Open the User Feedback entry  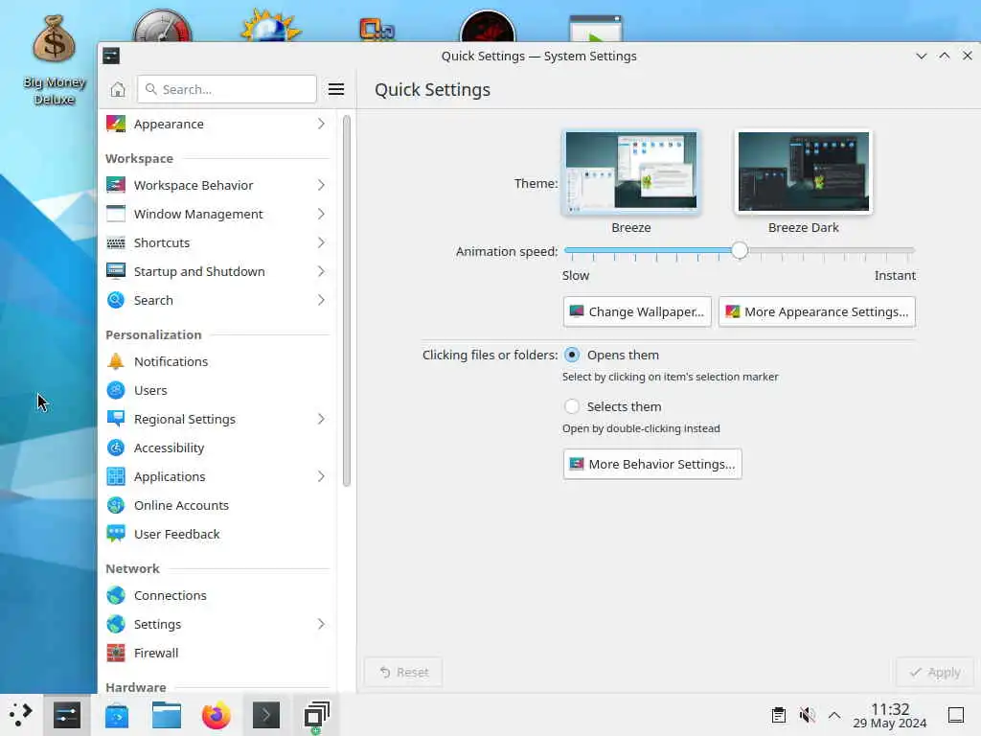click(x=217, y=535)
